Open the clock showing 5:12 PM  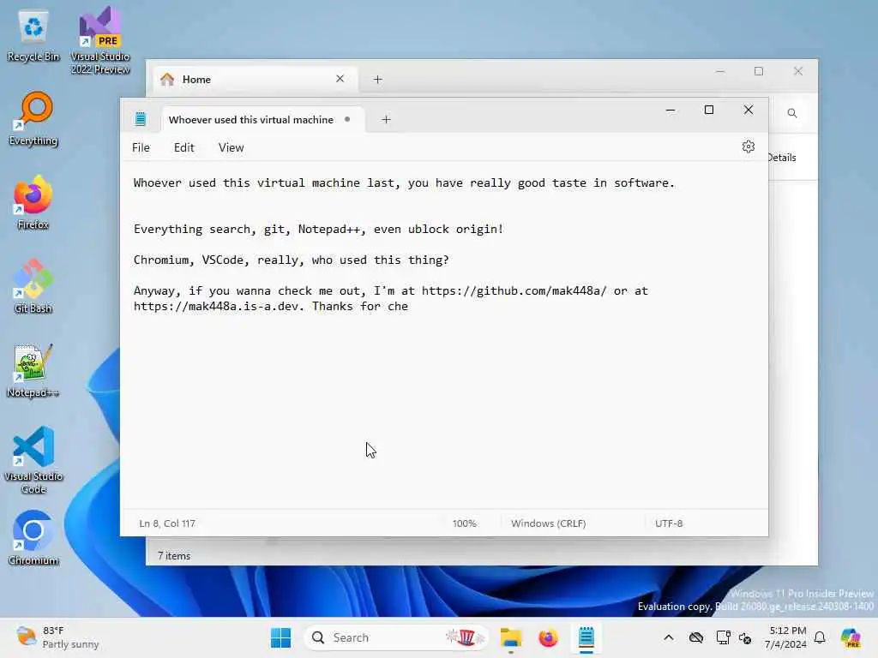click(787, 637)
